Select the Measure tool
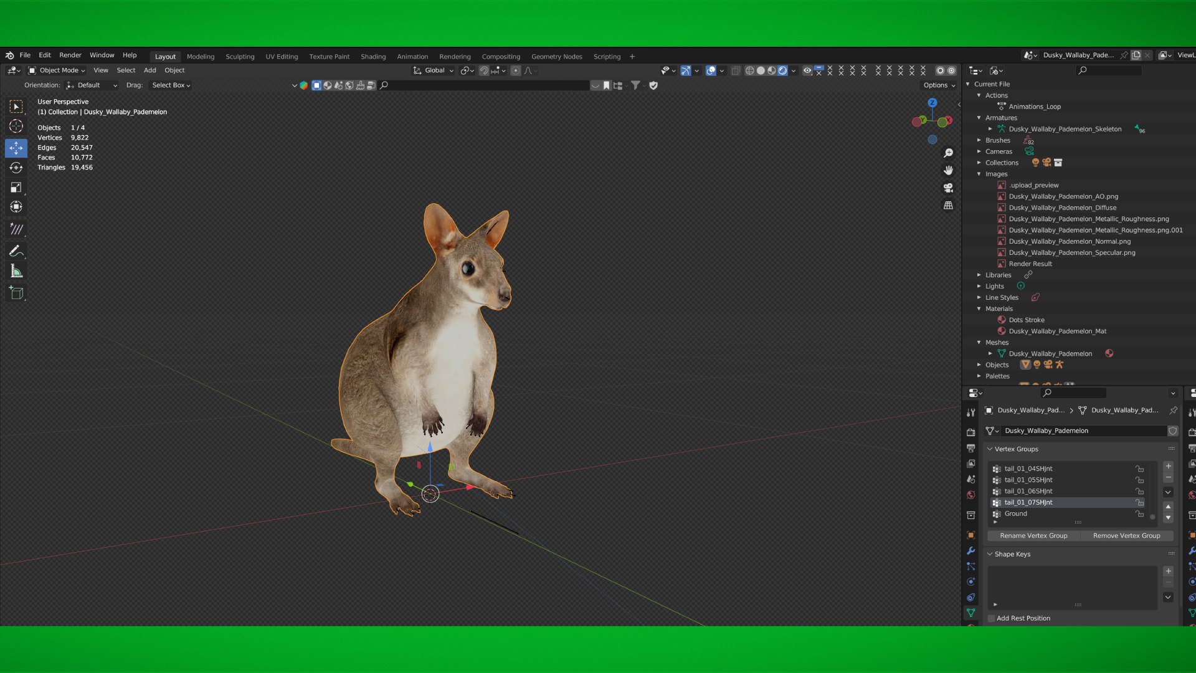Screen dimensions: 1196x673 [x=16, y=271]
